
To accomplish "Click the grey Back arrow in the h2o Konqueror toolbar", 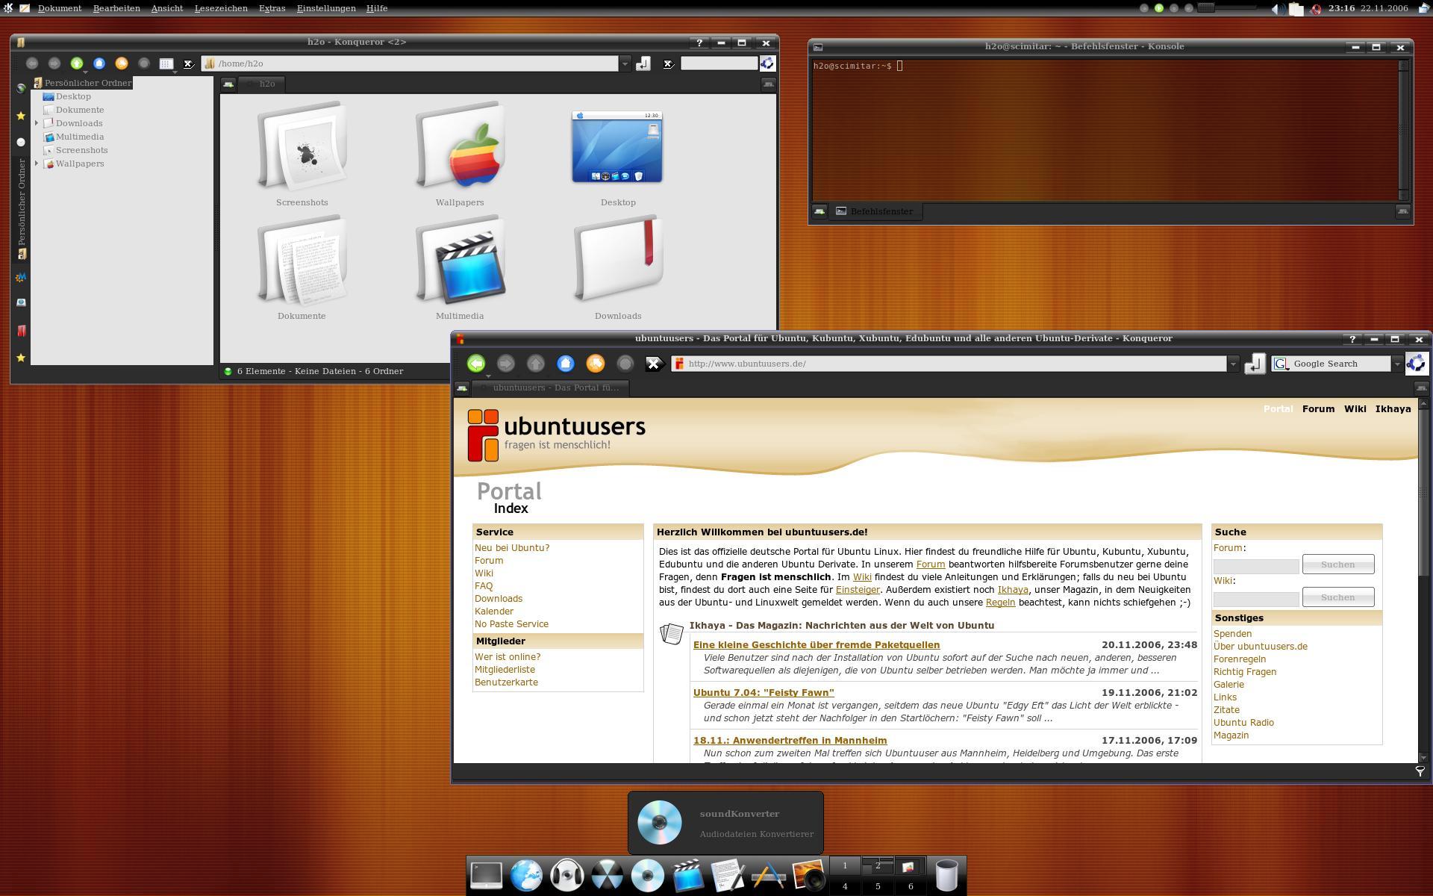I will 32,63.
